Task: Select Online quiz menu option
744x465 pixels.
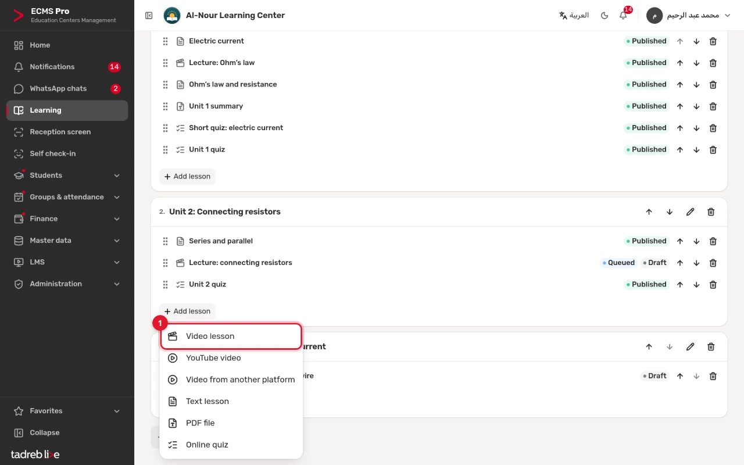Action: tap(231, 445)
